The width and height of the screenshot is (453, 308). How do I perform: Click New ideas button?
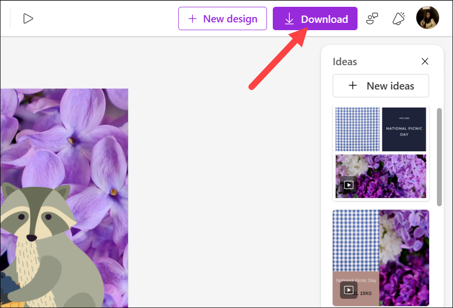381,86
